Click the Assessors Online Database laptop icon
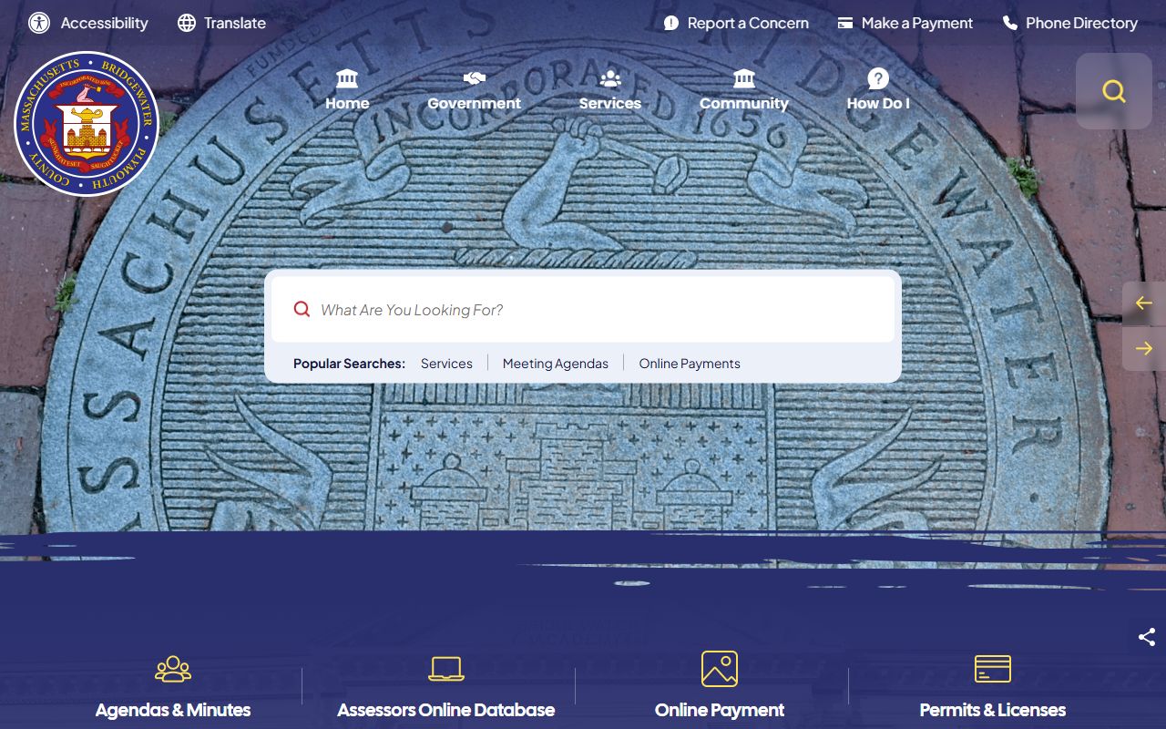 coord(446,669)
